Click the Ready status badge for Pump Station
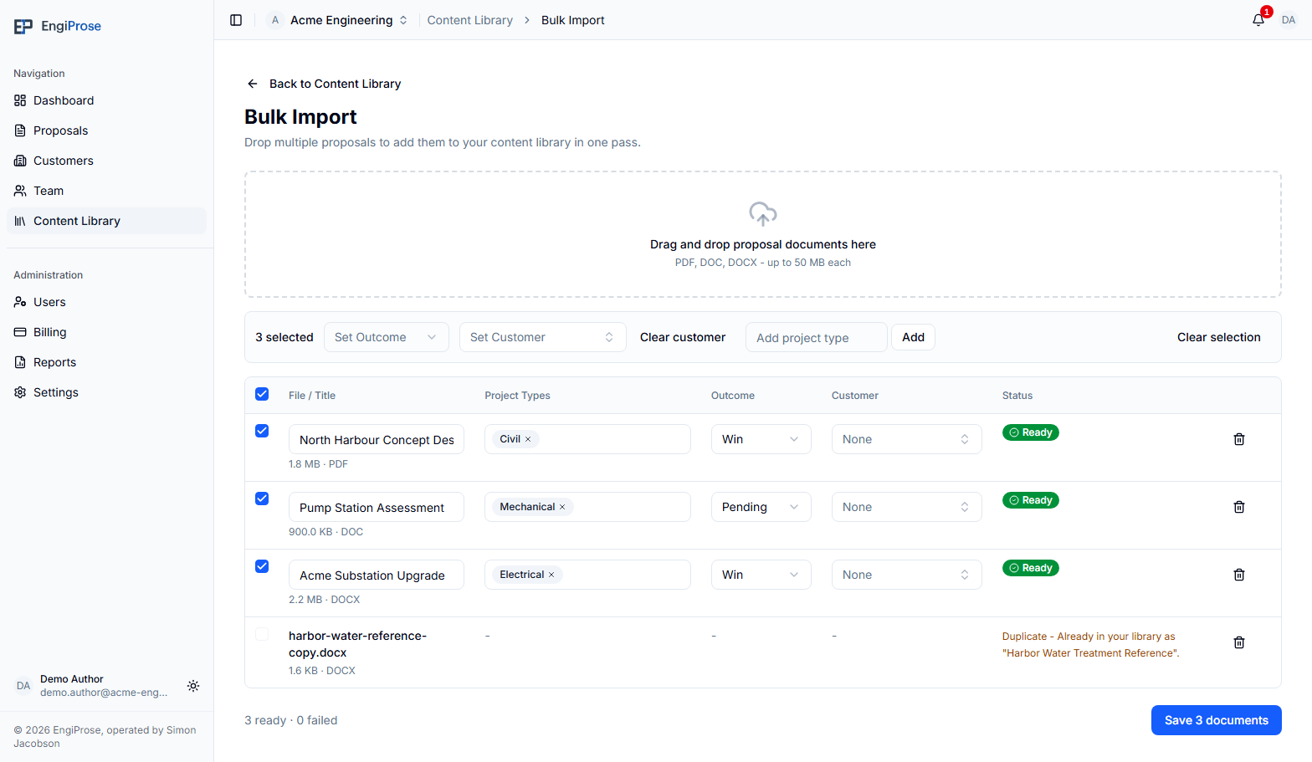The image size is (1312, 762). (1031, 500)
